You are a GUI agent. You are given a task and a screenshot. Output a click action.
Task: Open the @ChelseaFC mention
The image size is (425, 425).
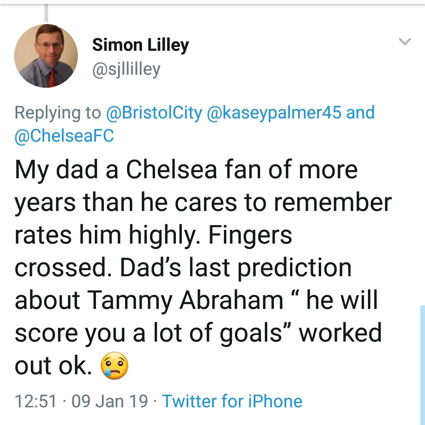coord(64,136)
